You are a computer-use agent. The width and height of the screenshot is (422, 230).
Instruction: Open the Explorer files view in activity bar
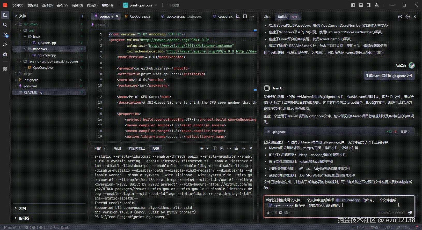tap(5, 15)
